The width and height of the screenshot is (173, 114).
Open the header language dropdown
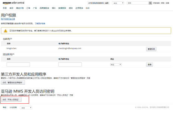[x=118, y=3]
